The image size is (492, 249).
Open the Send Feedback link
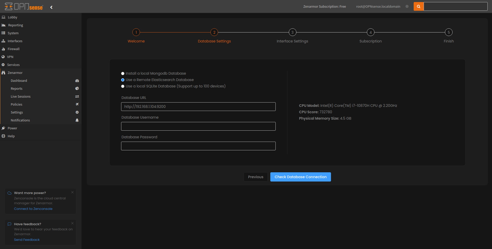click(x=27, y=240)
